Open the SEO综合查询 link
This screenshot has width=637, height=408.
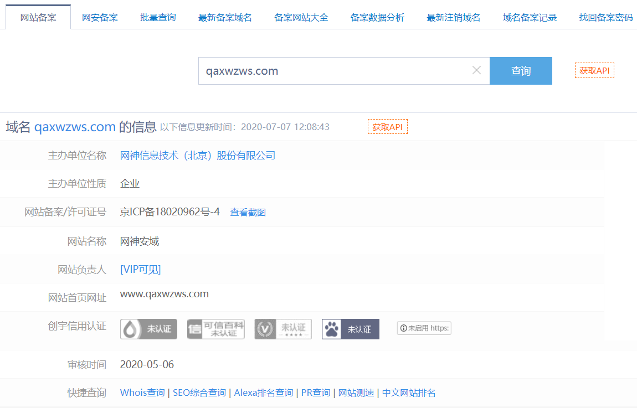(x=199, y=392)
